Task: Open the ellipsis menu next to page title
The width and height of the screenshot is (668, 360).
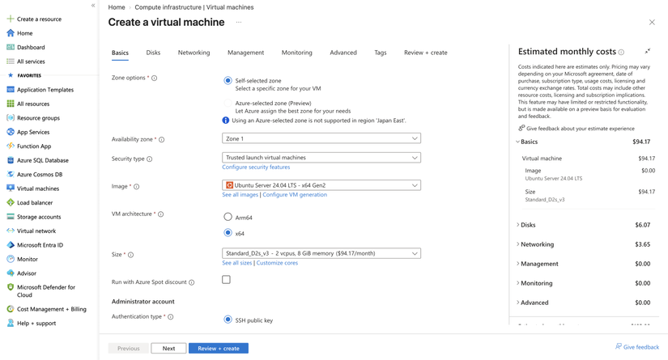Action: tap(239, 22)
